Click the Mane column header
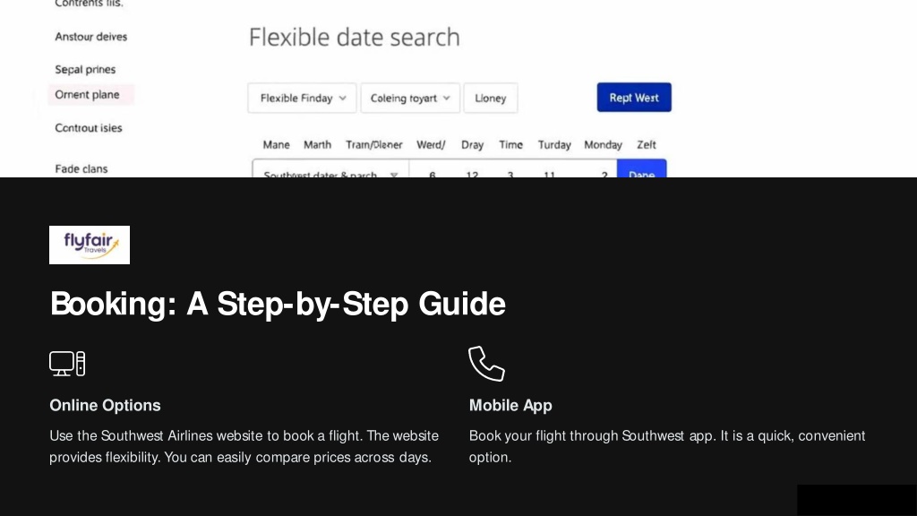Screen dimensions: 917x516 (x=276, y=144)
